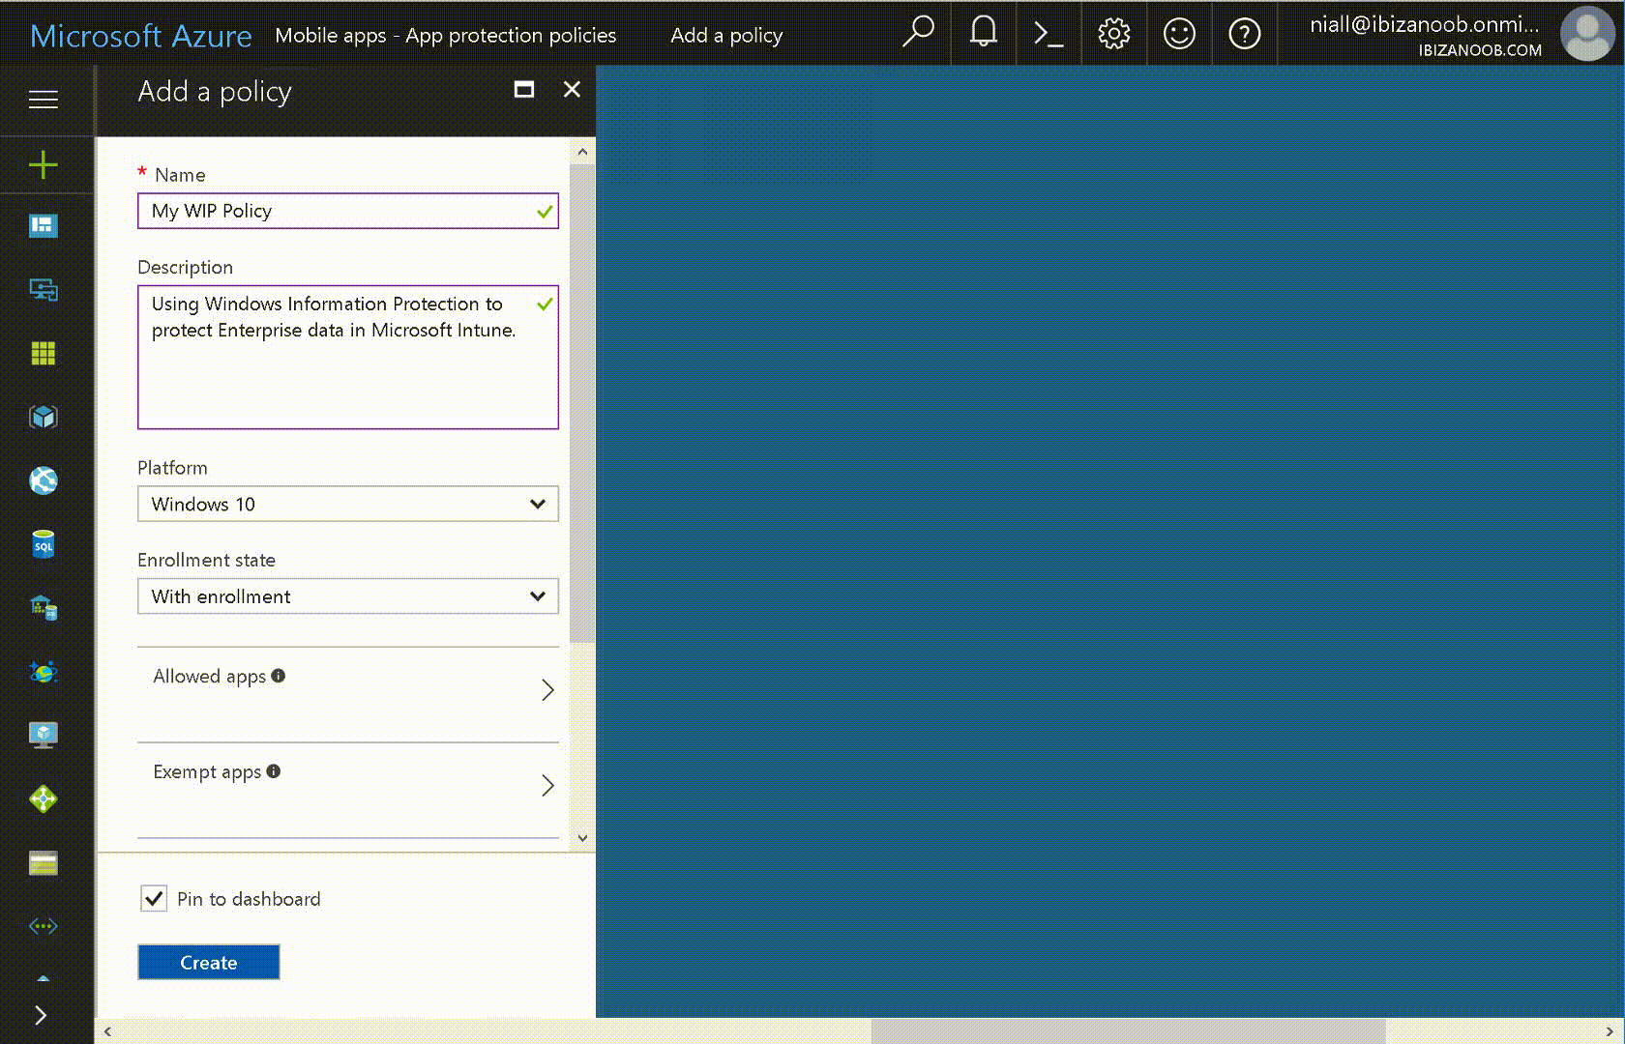Click Add a policy breadcrumb
Image resolution: width=1625 pixels, height=1044 pixels.
click(726, 36)
